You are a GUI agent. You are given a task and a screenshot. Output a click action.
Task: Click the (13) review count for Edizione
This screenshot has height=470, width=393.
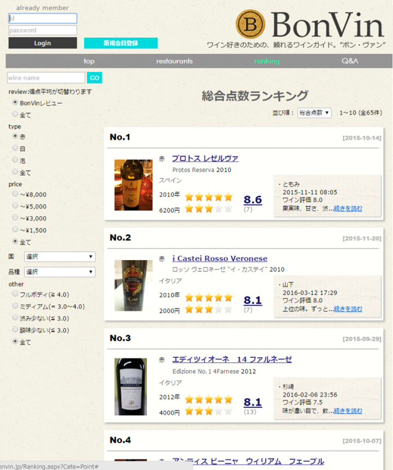coord(250,412)
